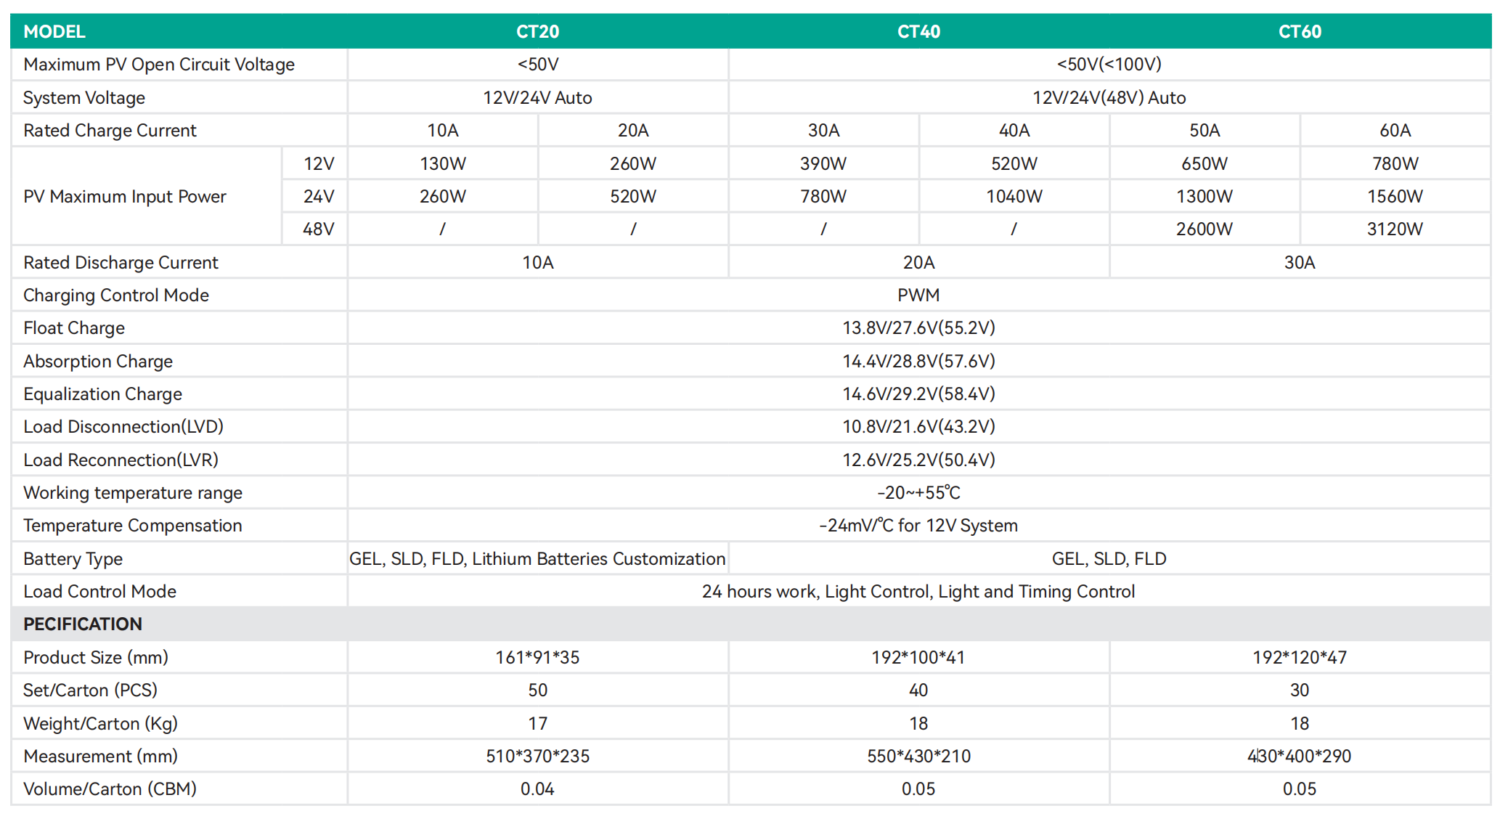Viewport: 1500px width, 819px height.
Task: Click the CT40 column header
Action: pyautogui.click(x=918, y=32)
